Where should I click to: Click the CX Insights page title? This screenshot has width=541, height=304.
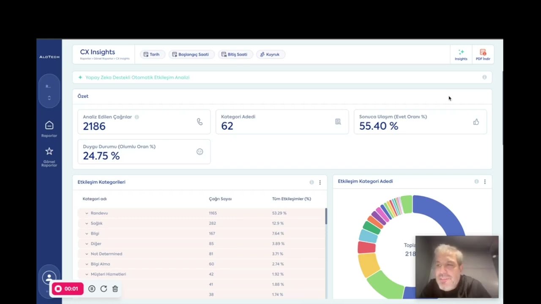click(x=98, y=52)
